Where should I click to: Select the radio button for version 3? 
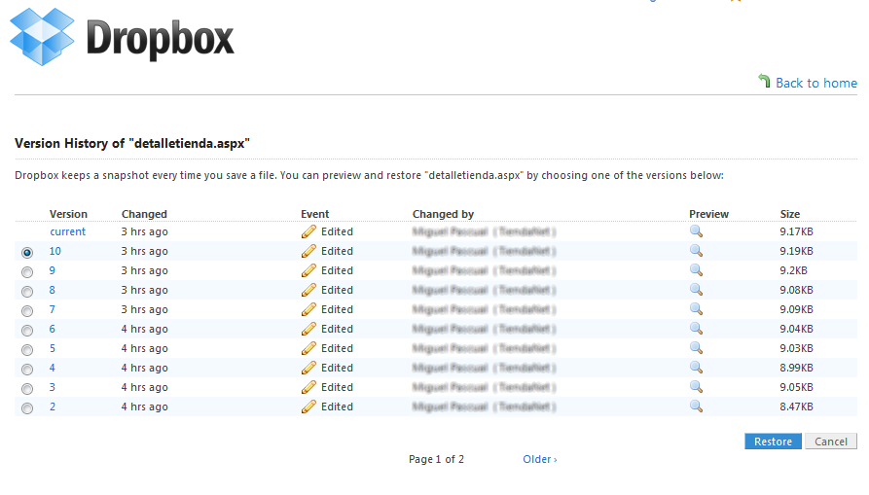[27, 389]
